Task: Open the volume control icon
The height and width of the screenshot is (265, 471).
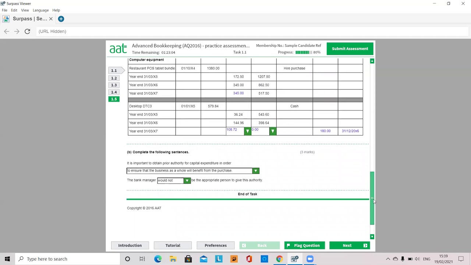Action: coord(417,259)
